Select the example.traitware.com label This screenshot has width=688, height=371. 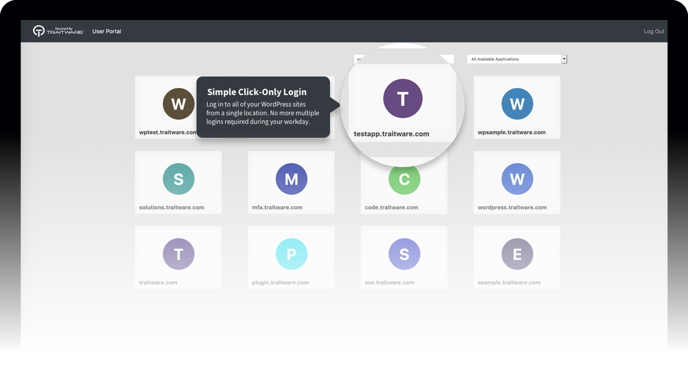pos(509,282)
